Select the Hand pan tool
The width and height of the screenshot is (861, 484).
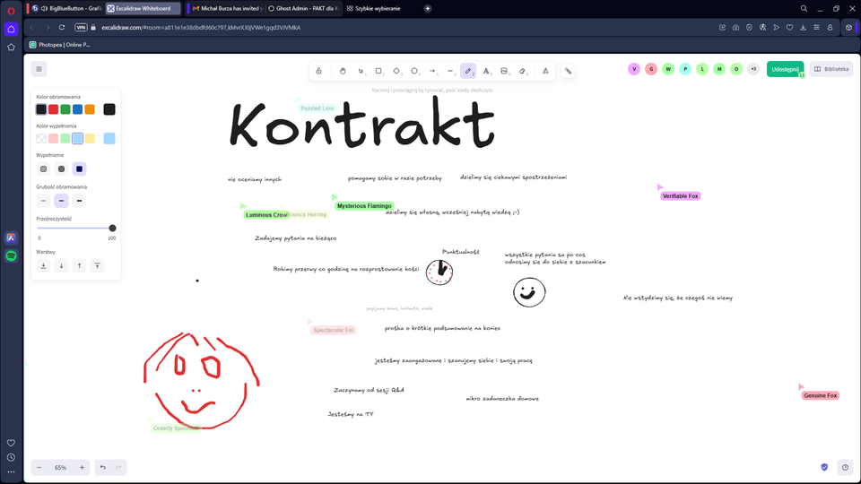coord(343,71)
